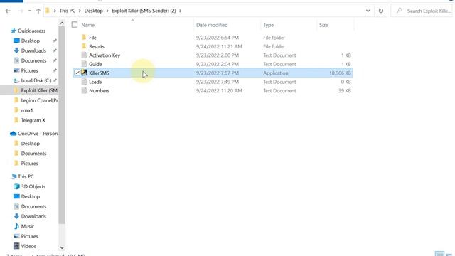Open Pictures under Quick access

click(x=29, y=70)
